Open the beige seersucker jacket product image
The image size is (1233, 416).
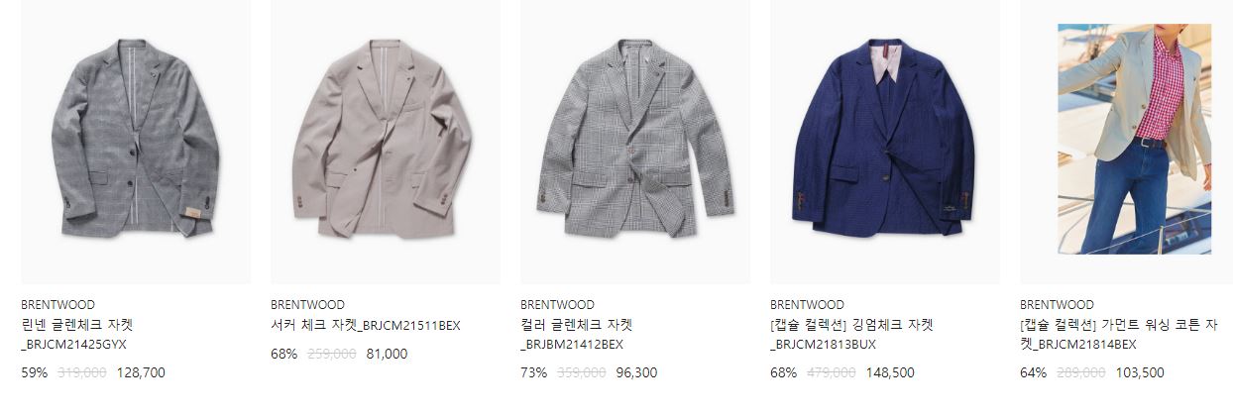tap(386, 142)
